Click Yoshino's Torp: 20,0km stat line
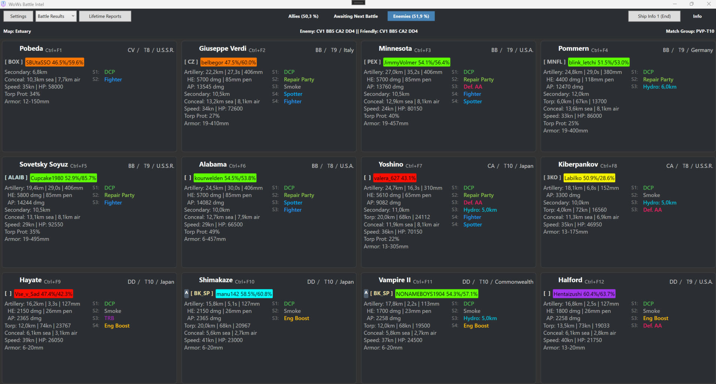This screenshot has height=384, width=716. click(x=397, y=217)
